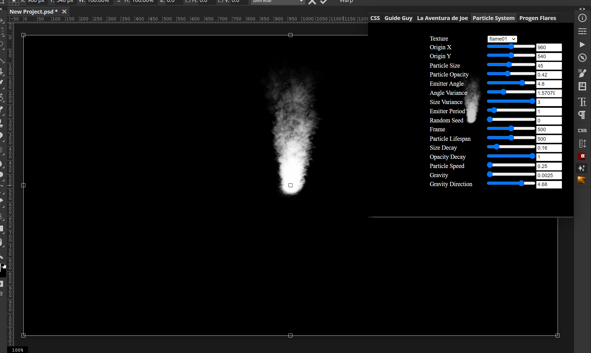Collapse the right sidebar with the chevron arrows

click(x=582, y=9)
